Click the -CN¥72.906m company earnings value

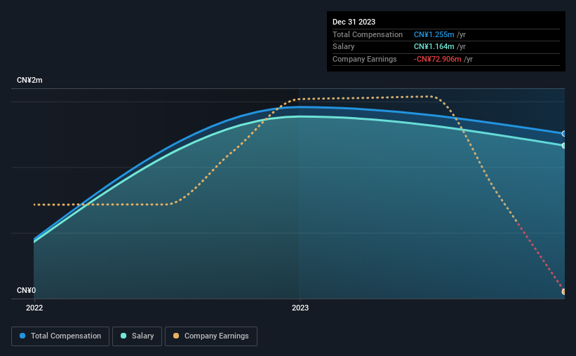437,59
